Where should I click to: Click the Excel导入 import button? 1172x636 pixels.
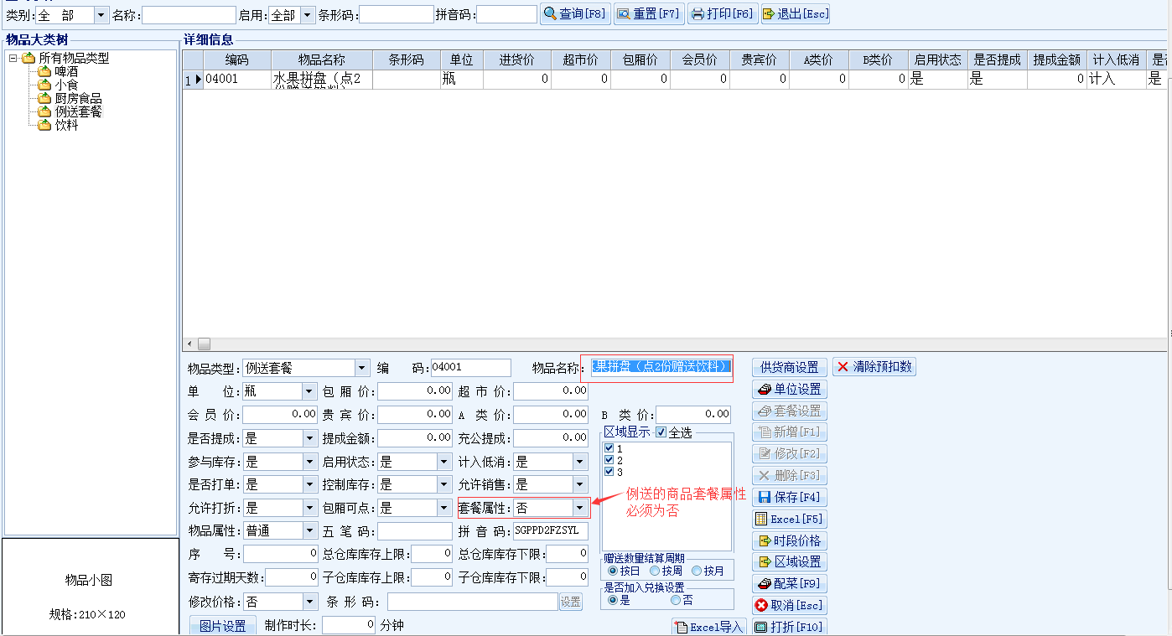(709, 628)
